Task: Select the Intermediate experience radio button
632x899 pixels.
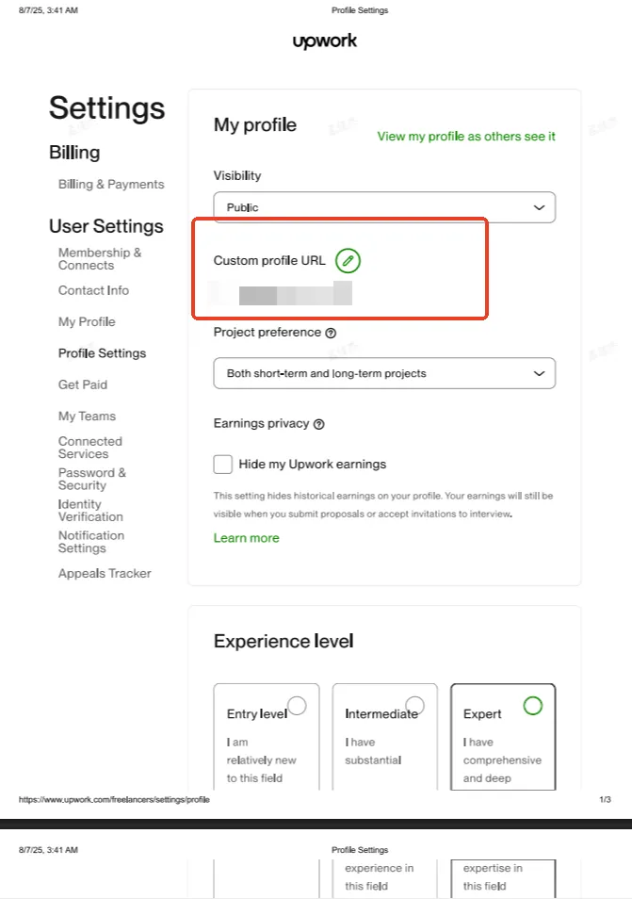Action: click(414, 705)
